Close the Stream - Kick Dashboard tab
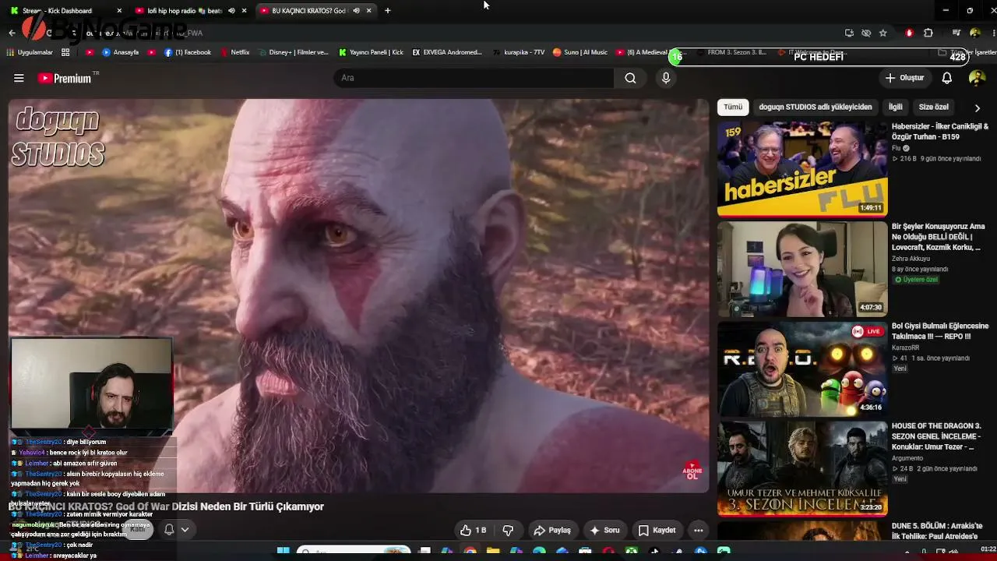 click(119, 11)
